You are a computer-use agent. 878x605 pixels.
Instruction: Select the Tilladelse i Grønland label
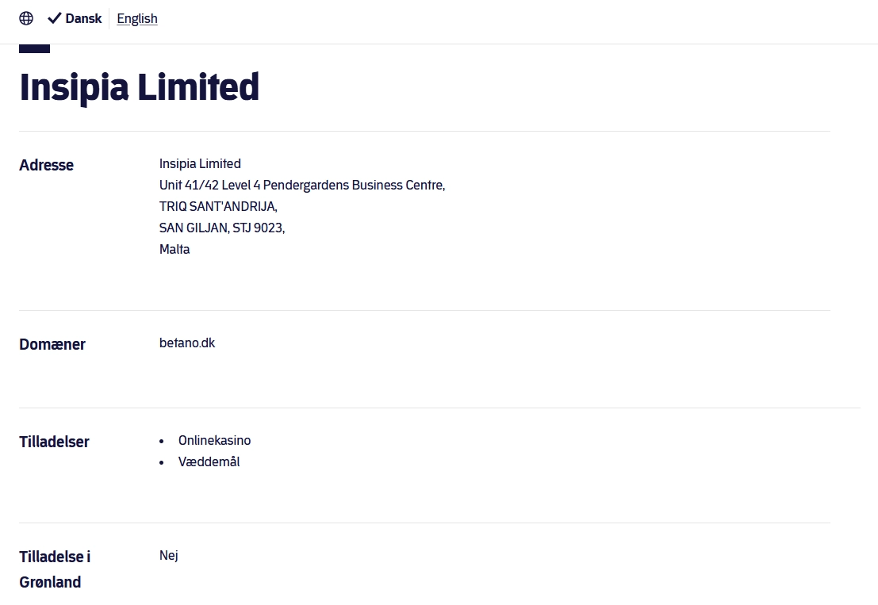(x=55, y=569)
